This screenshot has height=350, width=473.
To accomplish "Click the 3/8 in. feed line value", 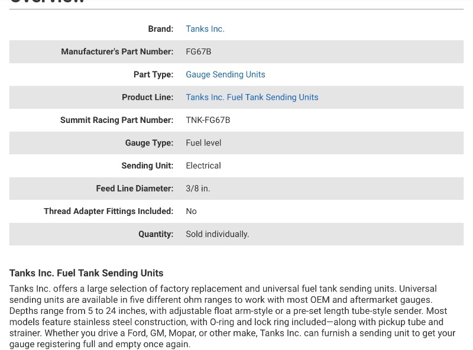I will [197, 189].
